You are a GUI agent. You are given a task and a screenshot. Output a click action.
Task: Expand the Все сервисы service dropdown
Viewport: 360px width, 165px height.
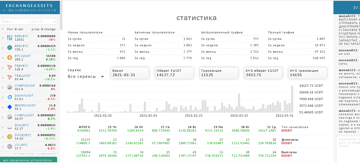[x=86, y=76]
